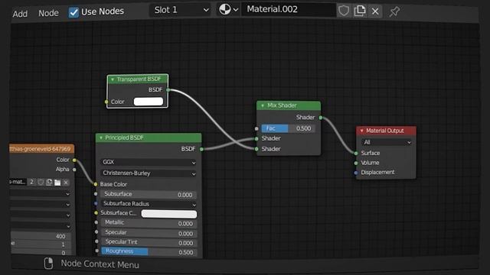Click the 400 value field in image node
This screenshot has height=275, width=490.
[41, 236]
